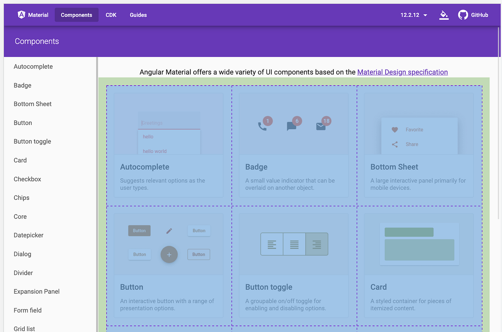Click the outlined Button in preview
Viewport: 502px width, 332px height.
tap(199, 255)
